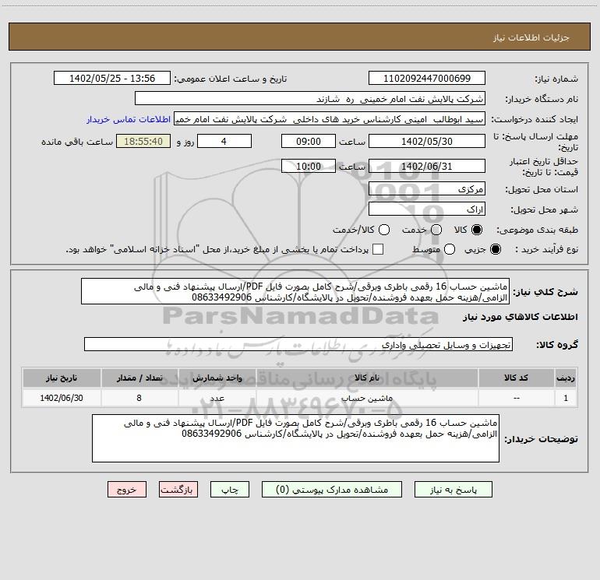Click the validity time field 10:00
This screenshot has width=600, height=580.
coord(309,166)
